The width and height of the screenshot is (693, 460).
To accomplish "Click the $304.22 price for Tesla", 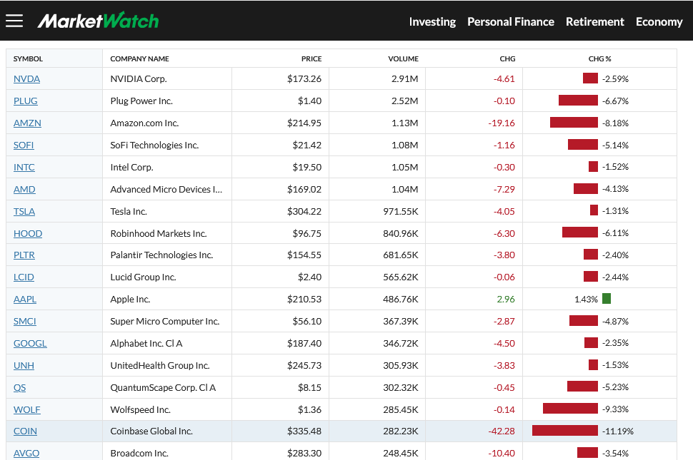I will point(304,211).
